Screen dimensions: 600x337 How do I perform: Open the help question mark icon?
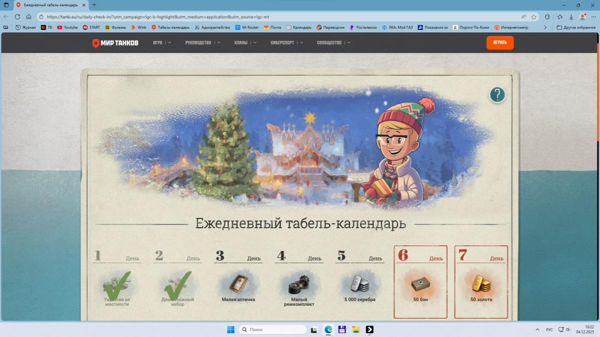pos(497,95)
